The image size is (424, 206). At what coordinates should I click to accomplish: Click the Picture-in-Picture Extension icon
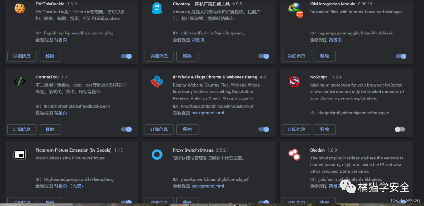[x=20, y=154]
